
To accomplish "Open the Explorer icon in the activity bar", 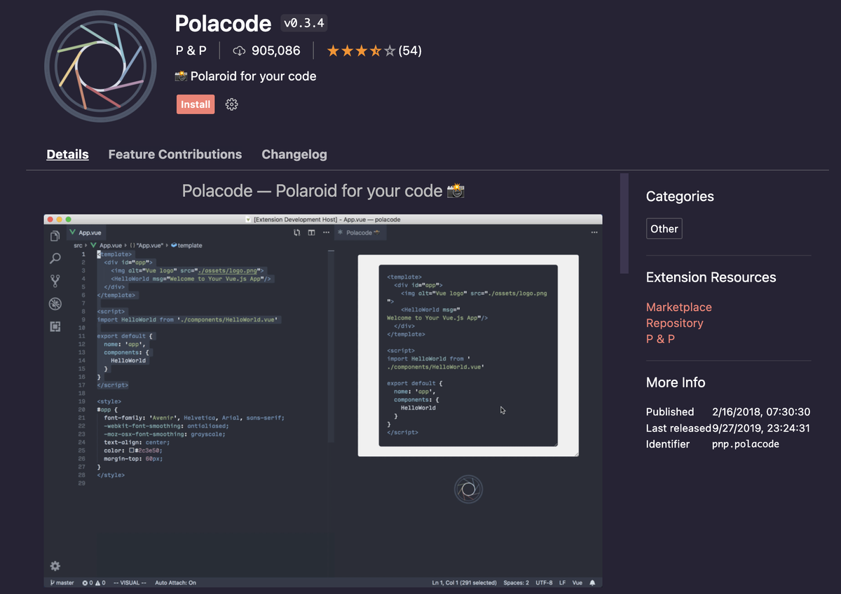I will pos(55,237).
